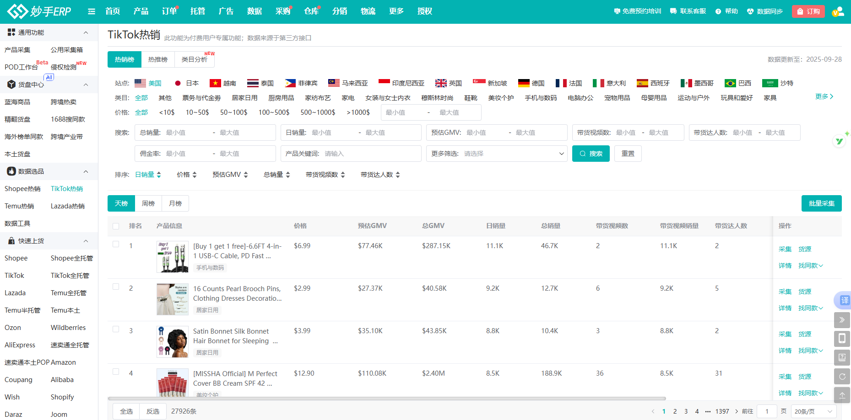This screenshot has height=420, width=851.
Task: Click the 订购 button
Action: pos(808,11)
